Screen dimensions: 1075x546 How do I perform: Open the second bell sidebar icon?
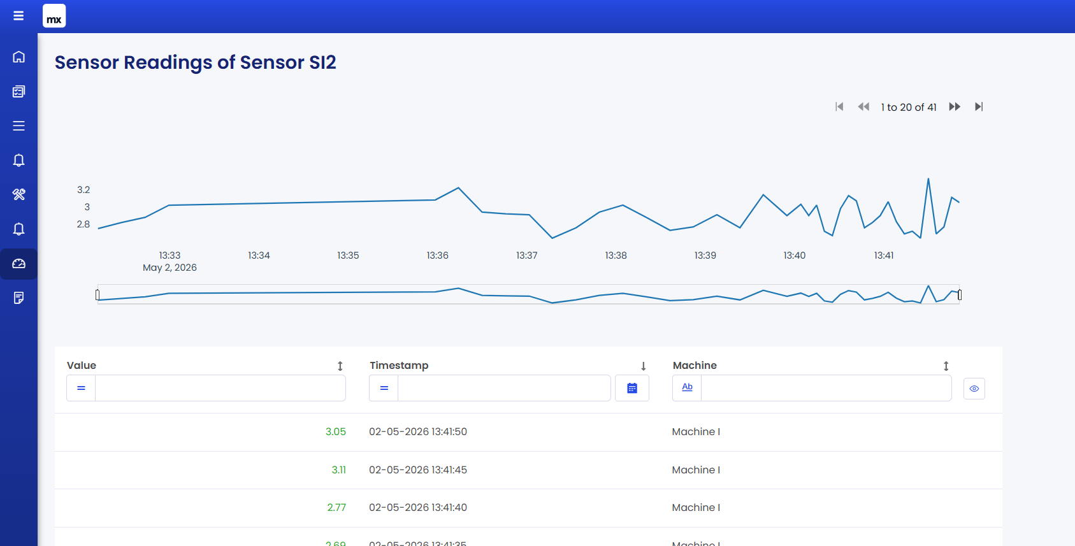[x=18, y=229]
